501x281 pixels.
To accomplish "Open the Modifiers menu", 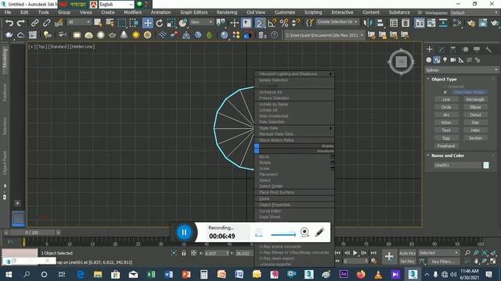I will click(x=132, y=12).
